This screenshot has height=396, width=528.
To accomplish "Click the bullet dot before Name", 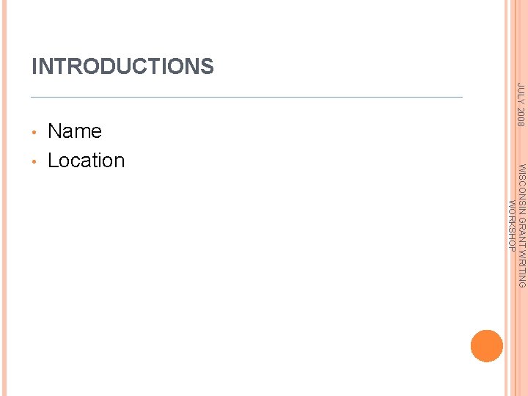I will click(x=34, y=132).
